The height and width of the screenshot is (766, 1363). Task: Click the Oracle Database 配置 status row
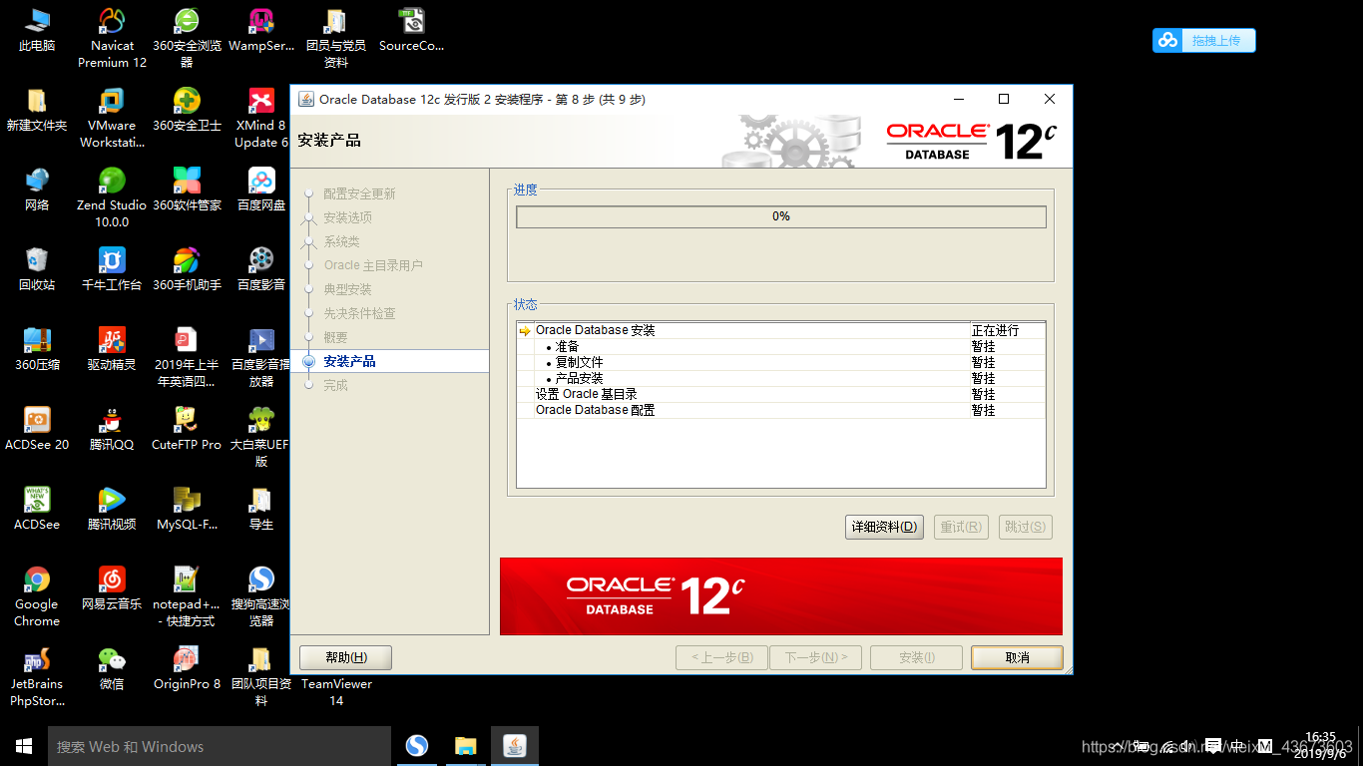coord(781,410)
